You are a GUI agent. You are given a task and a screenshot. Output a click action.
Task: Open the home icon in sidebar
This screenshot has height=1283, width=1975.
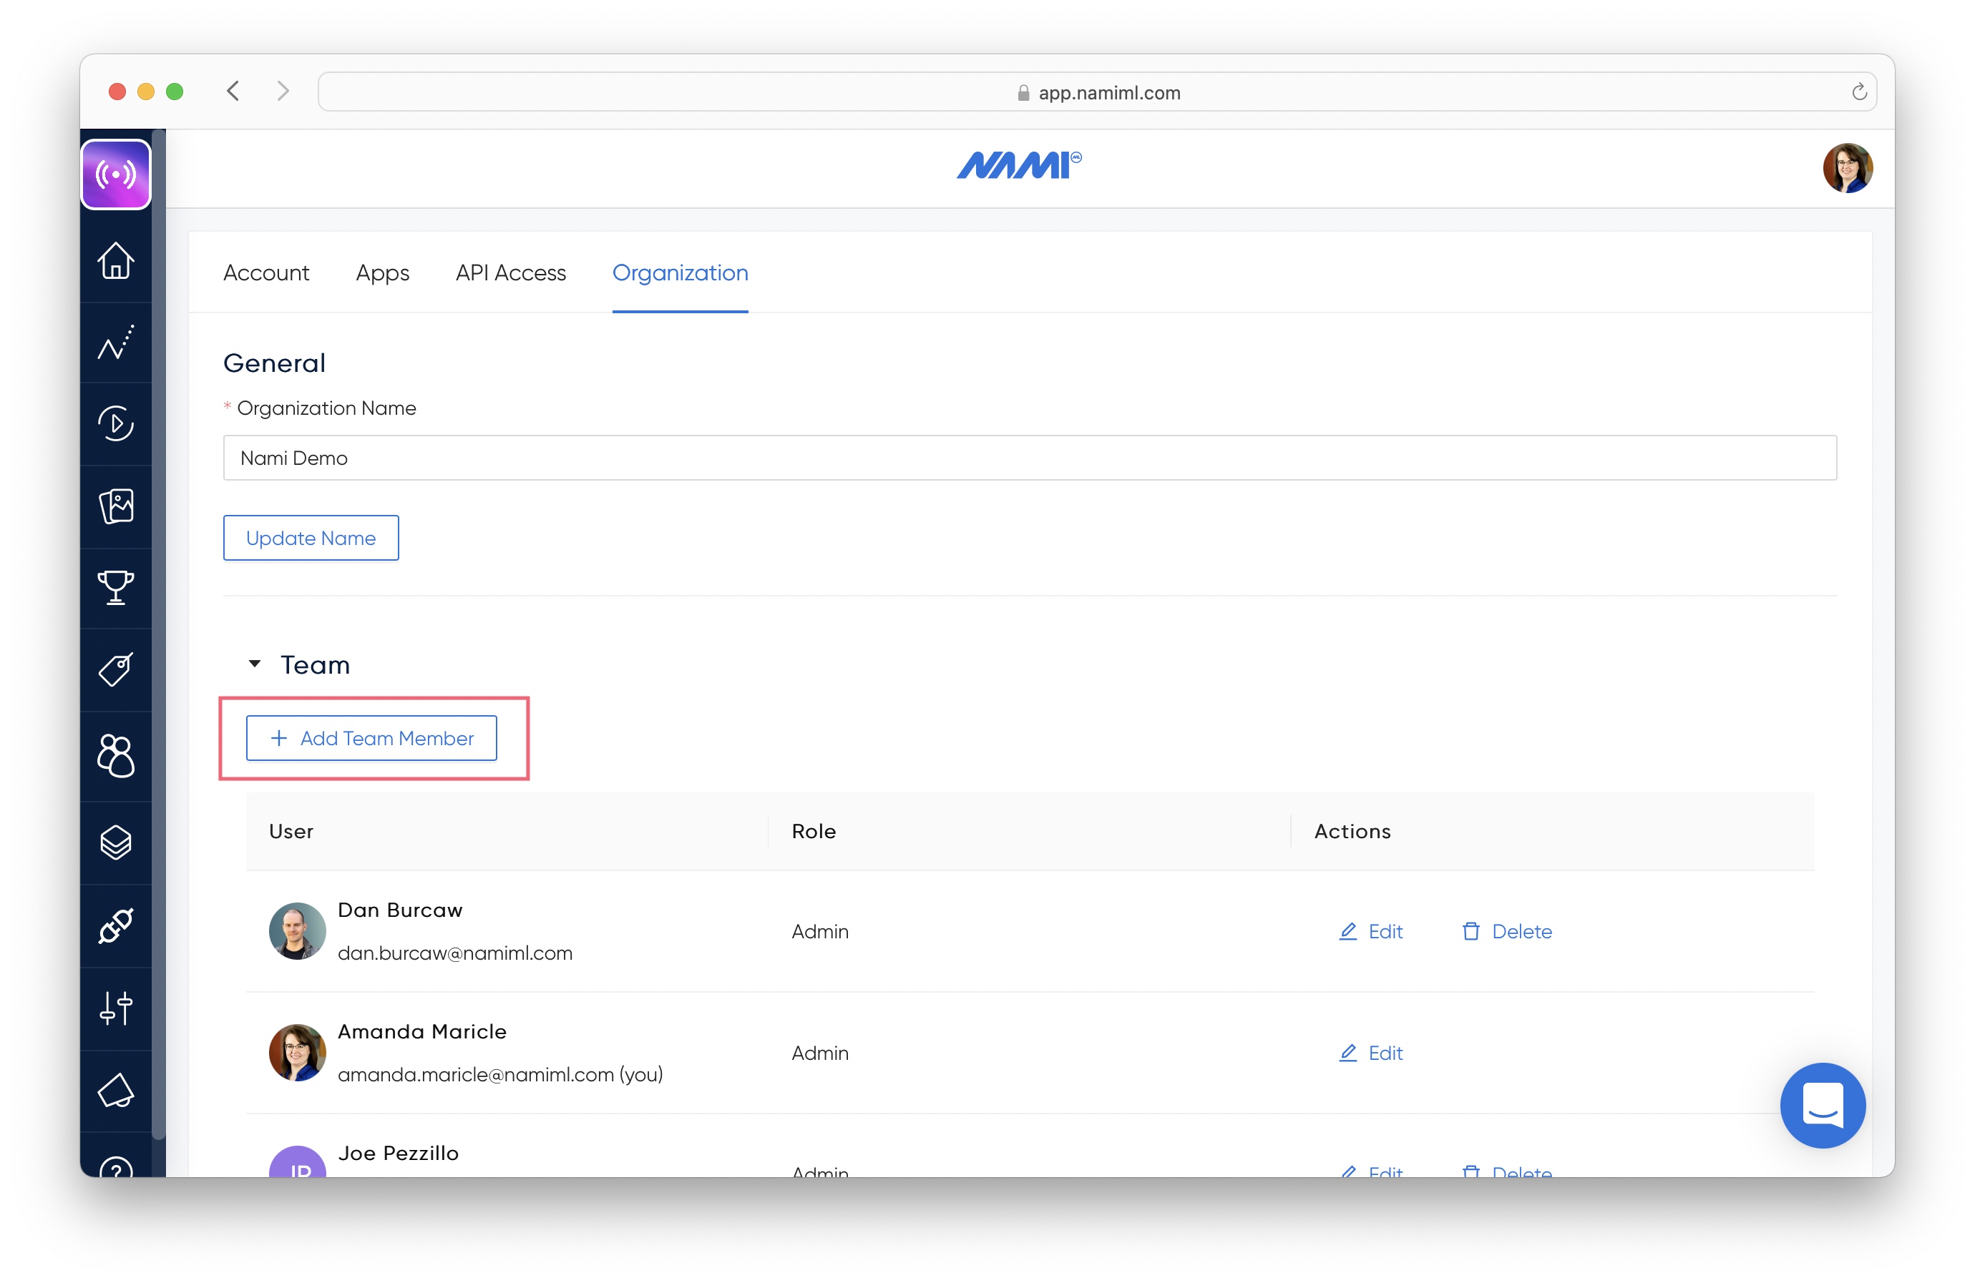pos(115,260)
